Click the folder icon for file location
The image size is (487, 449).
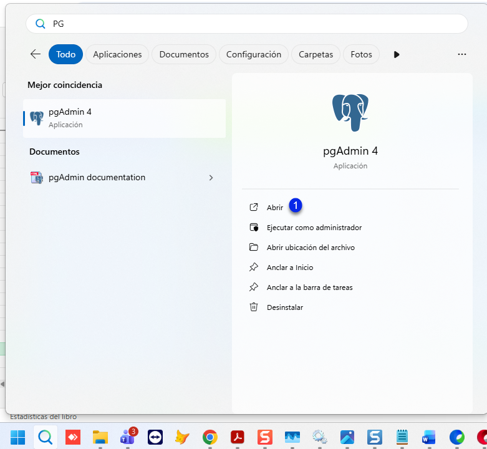point(254,247)
